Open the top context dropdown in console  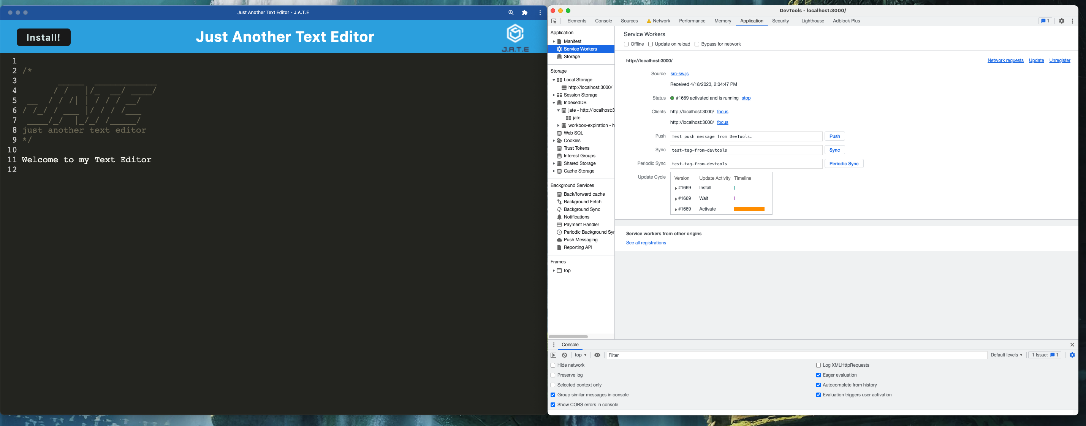580,355
